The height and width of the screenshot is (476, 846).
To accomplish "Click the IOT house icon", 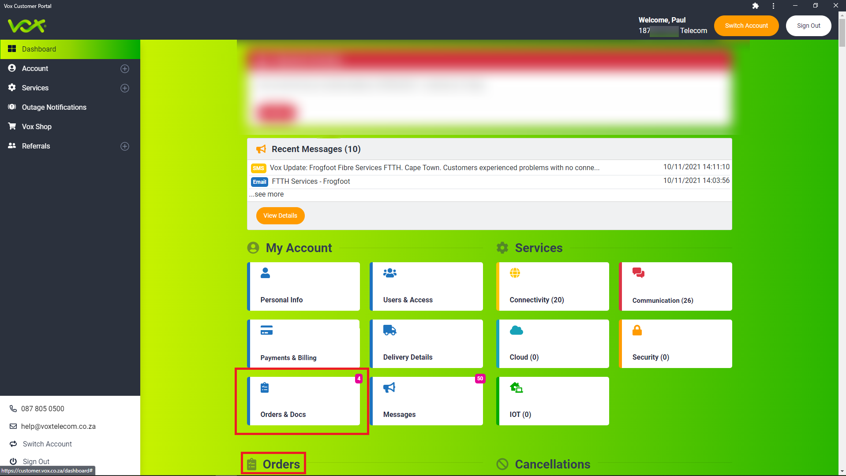I will [516, 387].
